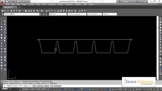The height and width of the screenshot is (91, 162).
Task: Select the Polygon draw tool
Action: coord(2,27)
